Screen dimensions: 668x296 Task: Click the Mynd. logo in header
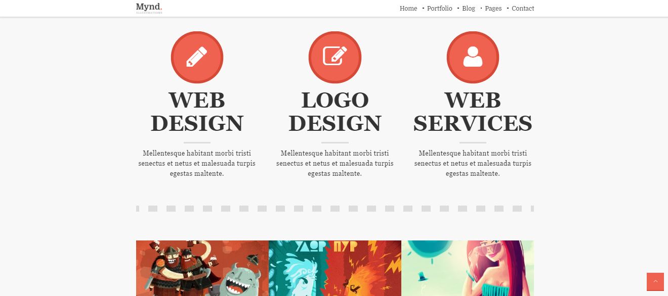[149, 8]
